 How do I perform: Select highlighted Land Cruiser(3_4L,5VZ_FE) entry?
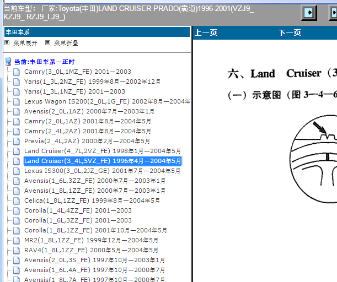click(x=103, y=161)
